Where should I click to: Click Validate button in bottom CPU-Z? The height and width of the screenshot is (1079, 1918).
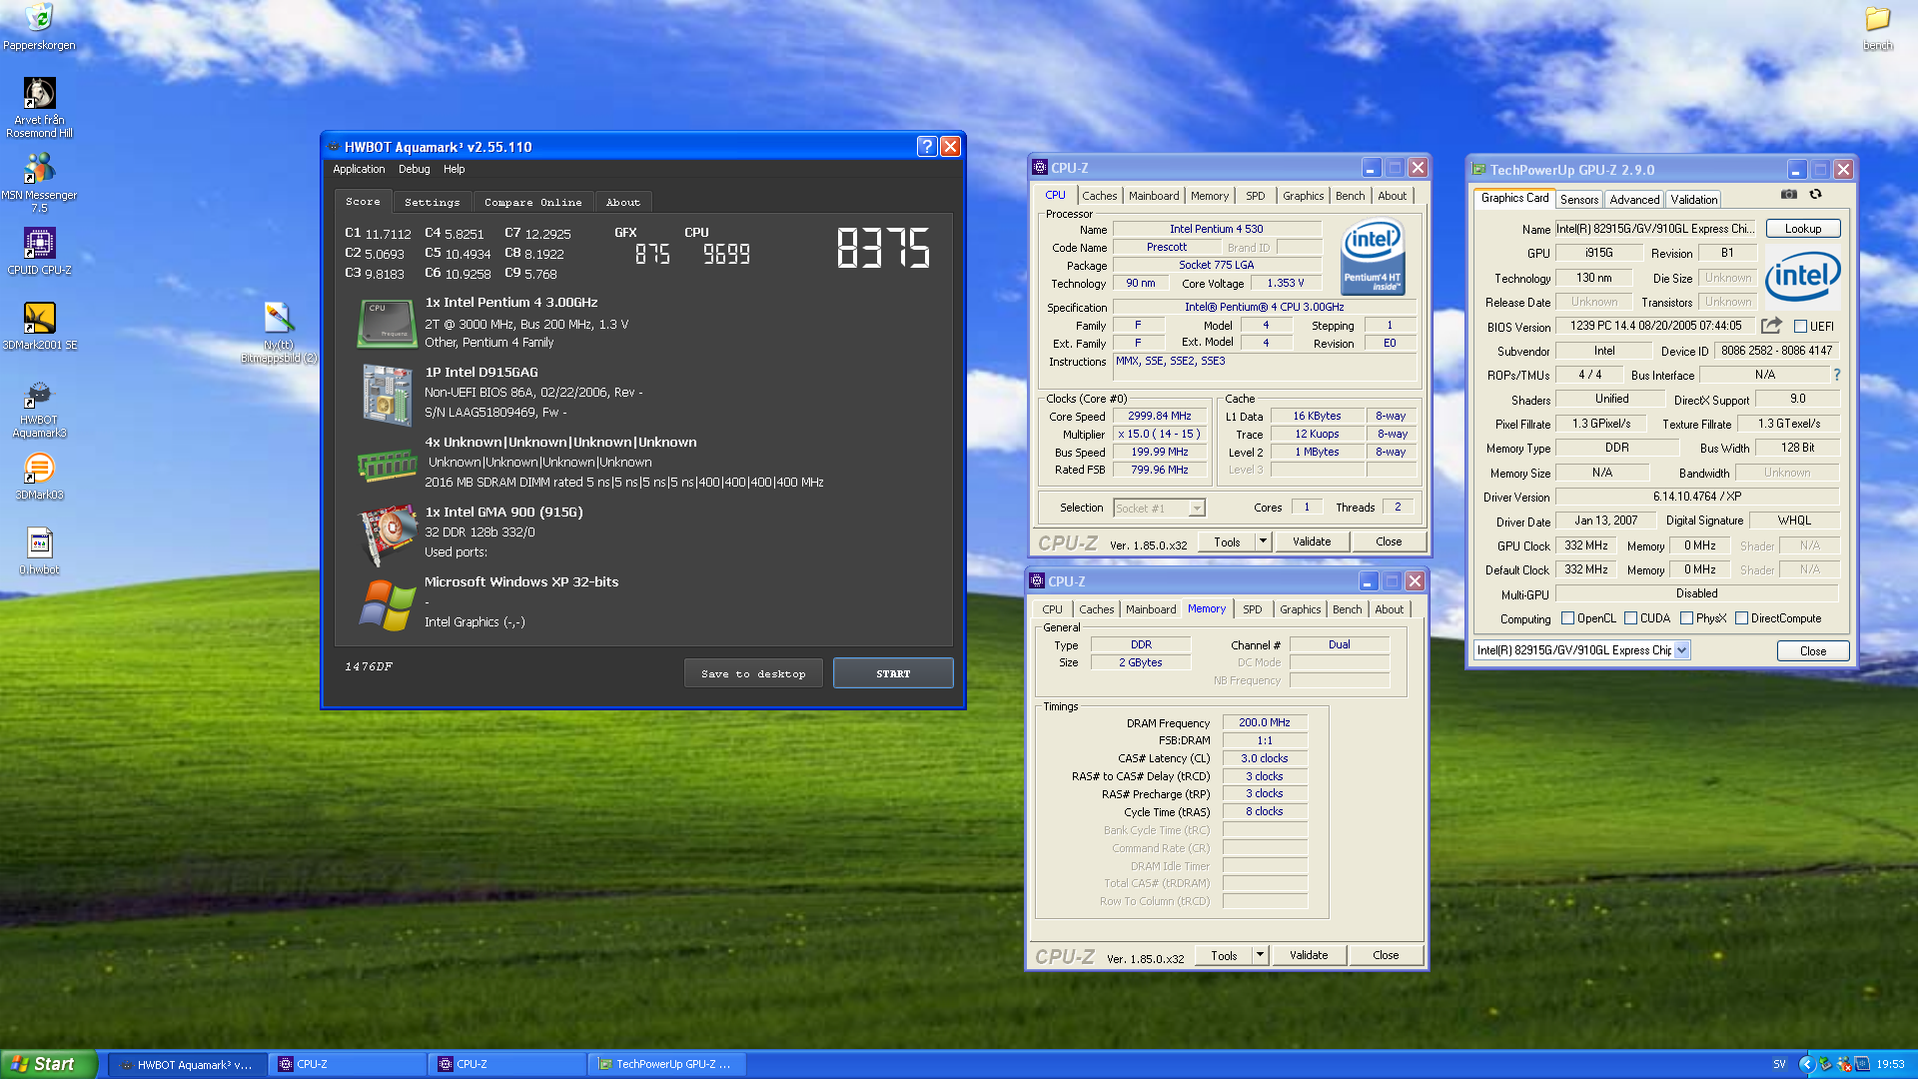[x=1309, y=955]
